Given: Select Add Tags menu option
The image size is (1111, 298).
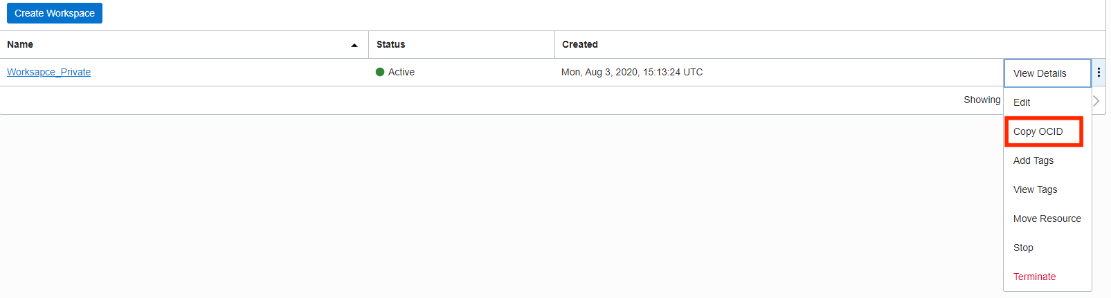Looking at the screenshot, I should click(1033, 160).
